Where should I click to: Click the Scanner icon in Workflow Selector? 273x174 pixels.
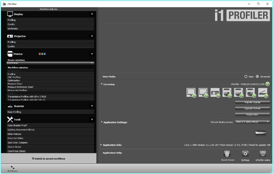[x=10, y=106]
